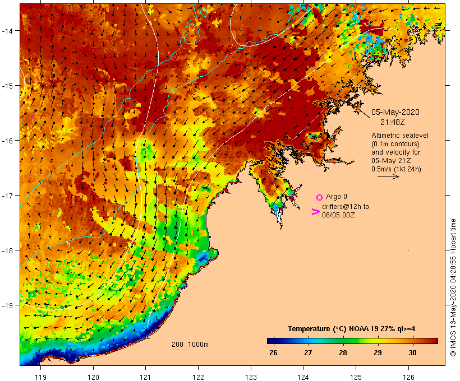Image resolution: width=460 pixels, height=381 pixels.
Task: Click the latitude axis label -17
Action: (7, 195)
